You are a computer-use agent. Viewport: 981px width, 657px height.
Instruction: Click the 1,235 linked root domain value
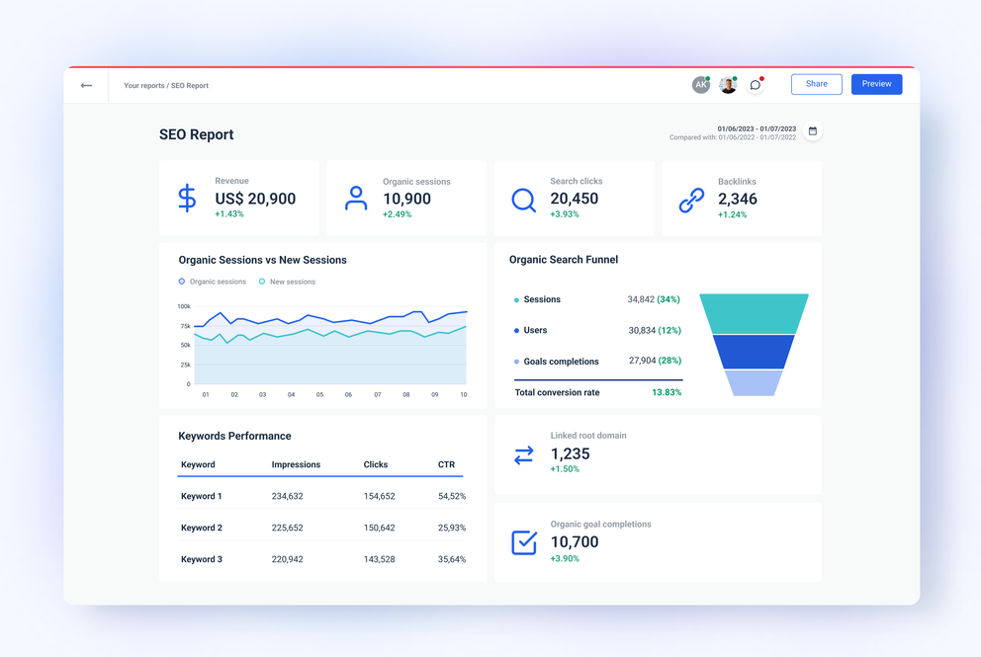(570, 453)
